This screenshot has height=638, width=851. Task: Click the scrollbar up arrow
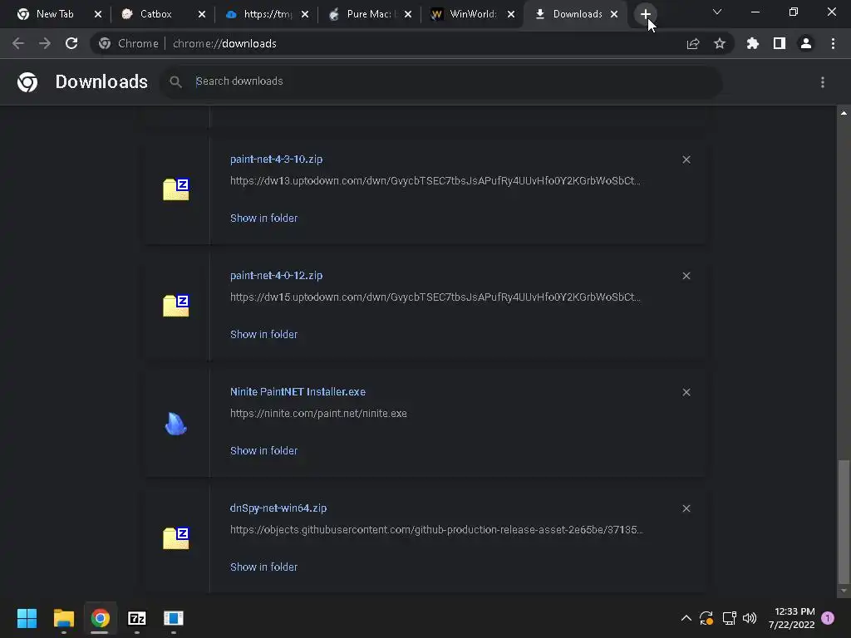pos(844,113)
